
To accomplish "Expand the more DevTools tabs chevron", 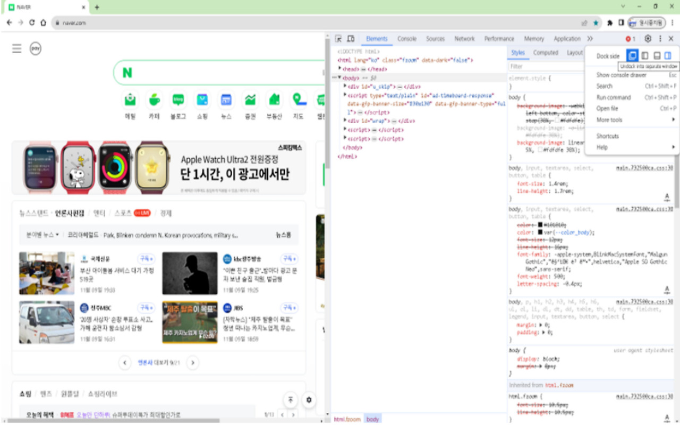I will (590, 39).
